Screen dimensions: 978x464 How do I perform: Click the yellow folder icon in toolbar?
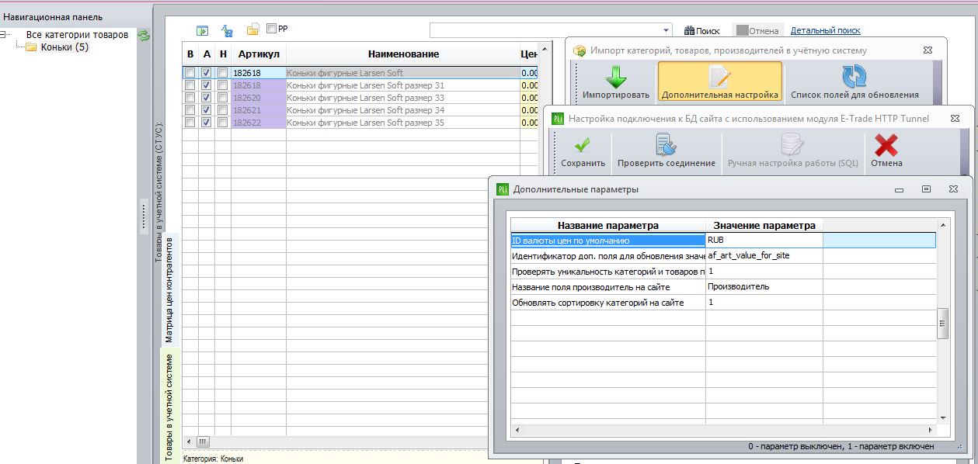[253, 29]
